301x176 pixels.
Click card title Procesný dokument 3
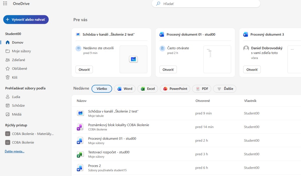click(x=267, y=35)
